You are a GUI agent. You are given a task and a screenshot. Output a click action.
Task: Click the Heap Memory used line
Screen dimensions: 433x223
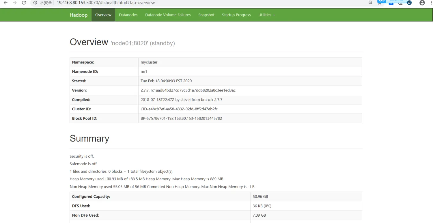click(x=147, y=179)
